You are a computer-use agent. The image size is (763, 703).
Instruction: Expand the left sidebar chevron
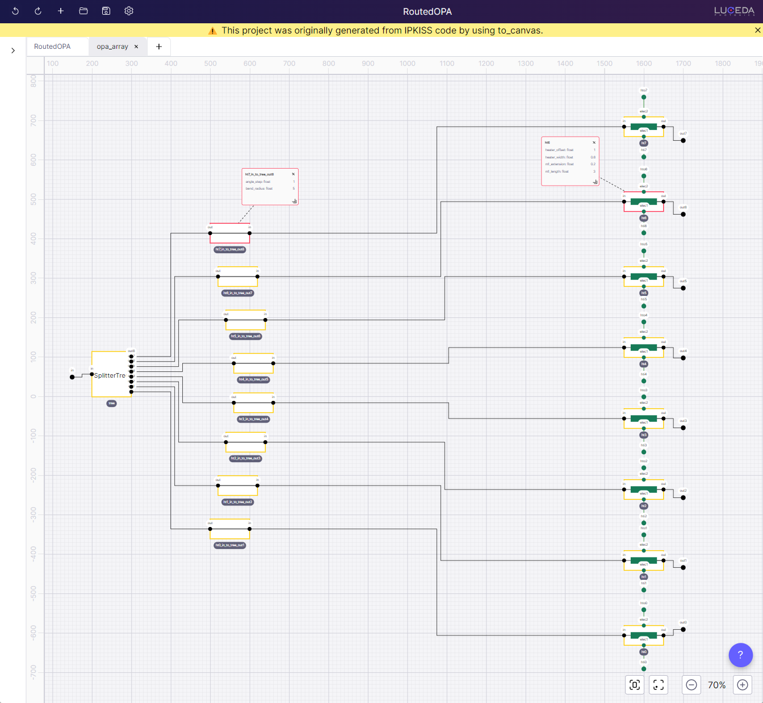click(13, 51)
